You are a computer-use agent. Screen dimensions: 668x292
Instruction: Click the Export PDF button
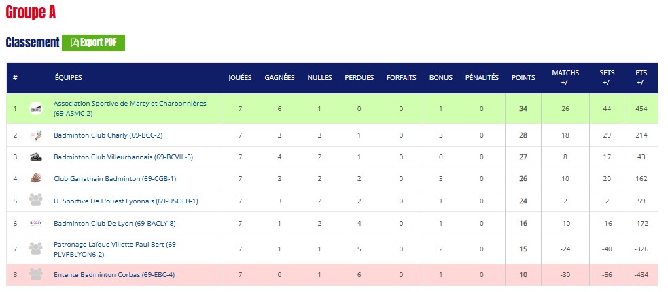point(93,43)
